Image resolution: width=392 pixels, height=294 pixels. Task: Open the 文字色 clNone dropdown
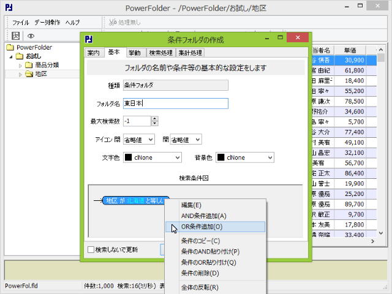tap(153, 157)
